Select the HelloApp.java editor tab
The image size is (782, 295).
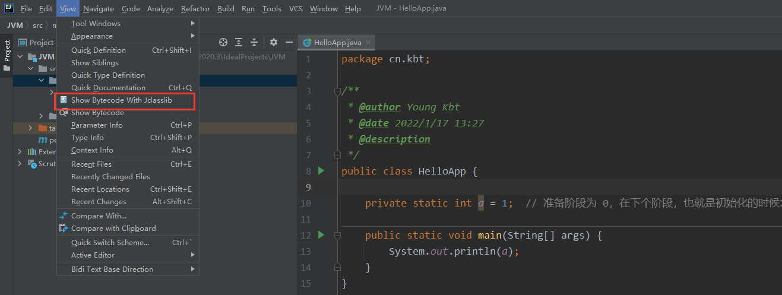[x=338, y=43]
